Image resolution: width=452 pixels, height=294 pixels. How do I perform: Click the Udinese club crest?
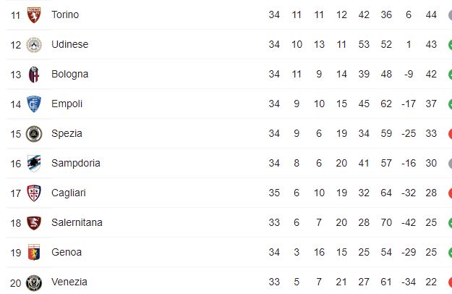[x=33, y=45]
